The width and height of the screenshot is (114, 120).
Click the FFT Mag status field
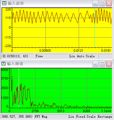pyautogui.click(x=51, y=116)
